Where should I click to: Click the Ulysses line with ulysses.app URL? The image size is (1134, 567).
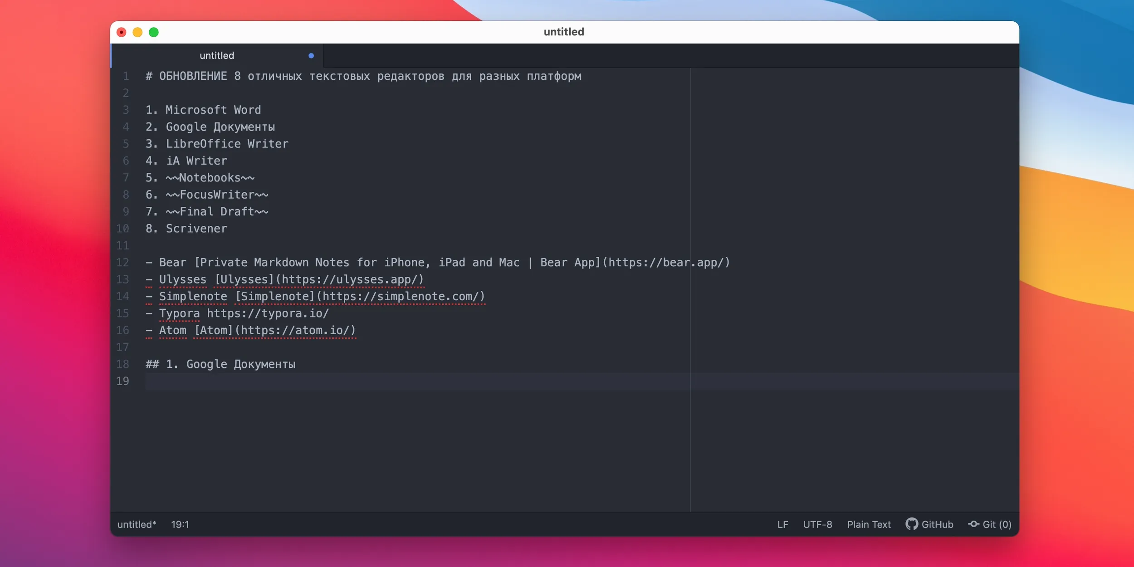tap(284, 279)
